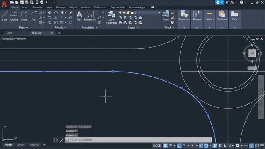Open the layer selection dropdown
This screenshot has width=265, height=149.
pyautogui.click(x=159, y=13)
